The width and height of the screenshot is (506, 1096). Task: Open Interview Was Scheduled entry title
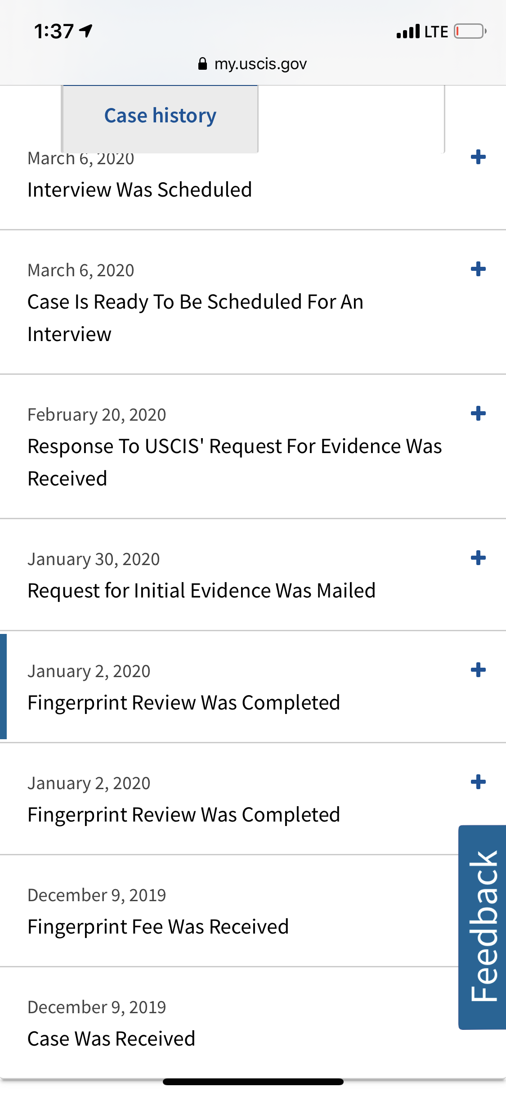[139, 189]
